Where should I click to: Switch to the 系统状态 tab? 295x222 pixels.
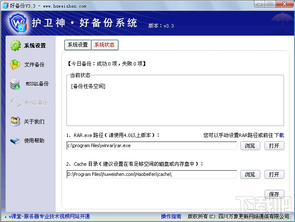[105, 45]
